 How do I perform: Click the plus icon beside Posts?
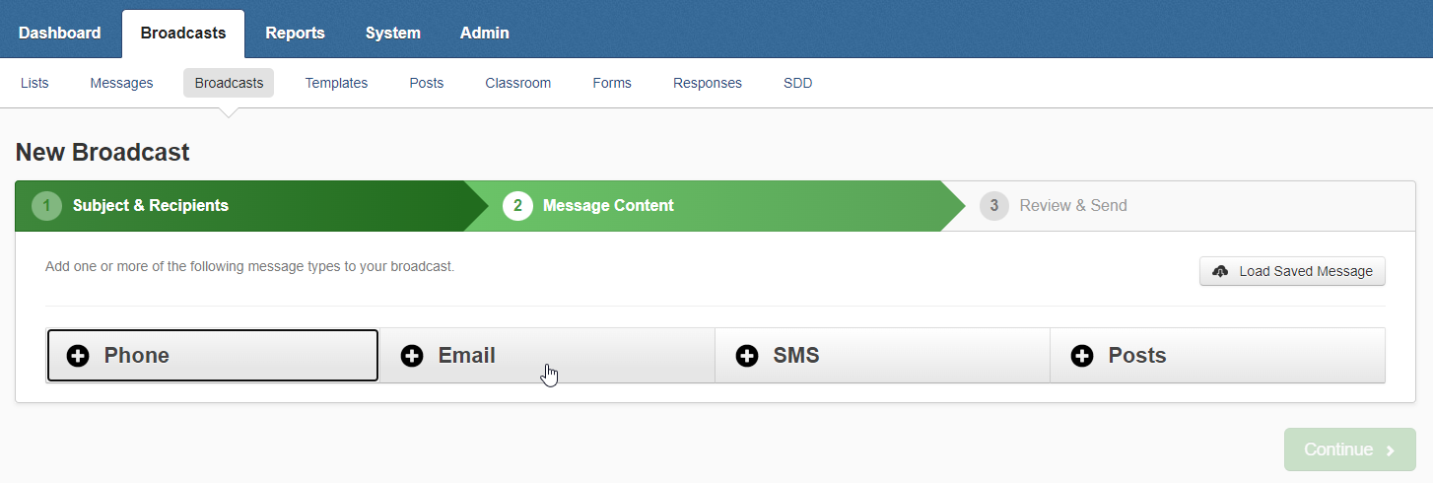(1082, 356)
